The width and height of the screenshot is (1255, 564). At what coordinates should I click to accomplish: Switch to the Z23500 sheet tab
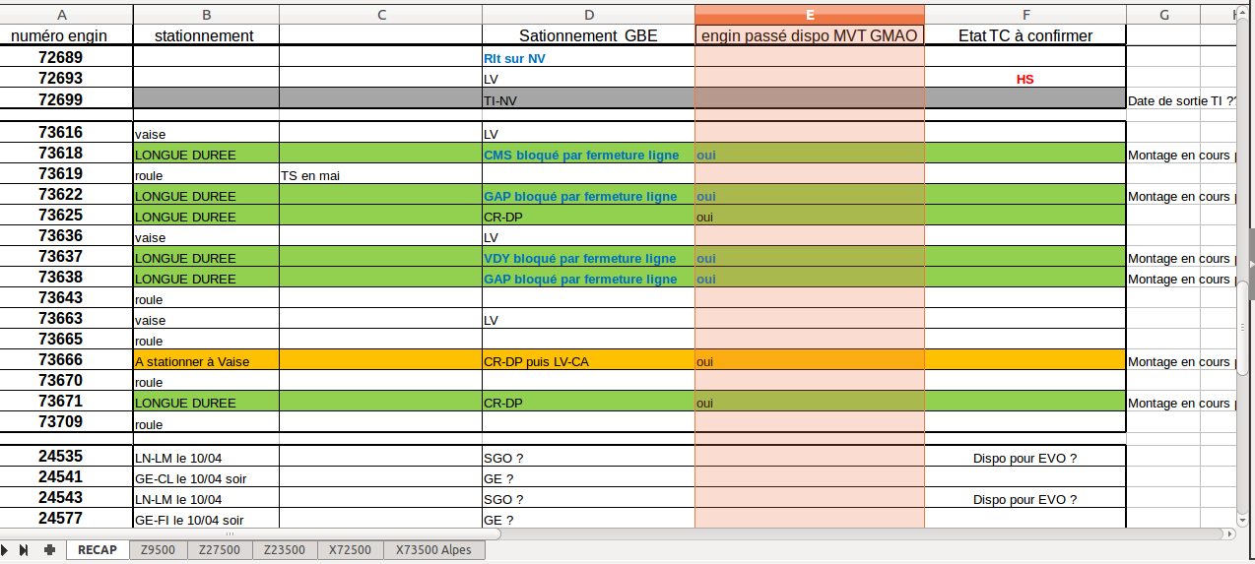click(x=285, y=550)
